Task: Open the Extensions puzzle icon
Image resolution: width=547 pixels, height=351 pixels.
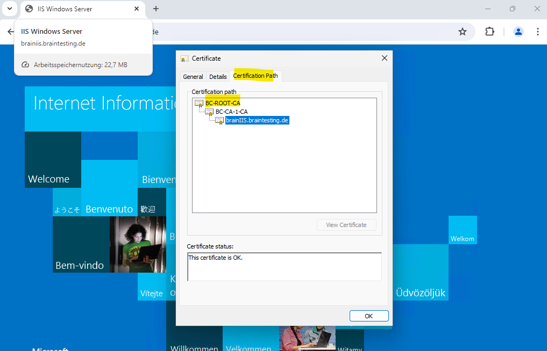Action: coord(490,32)
